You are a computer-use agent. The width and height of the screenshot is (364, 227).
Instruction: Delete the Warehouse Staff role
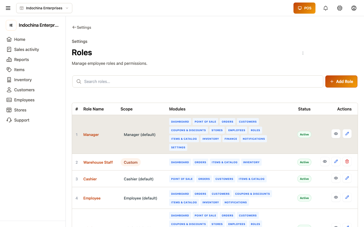pyautogui.click(x=347, y=161)
